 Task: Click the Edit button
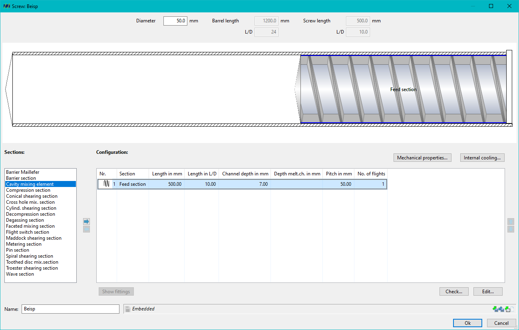(488, 291)
